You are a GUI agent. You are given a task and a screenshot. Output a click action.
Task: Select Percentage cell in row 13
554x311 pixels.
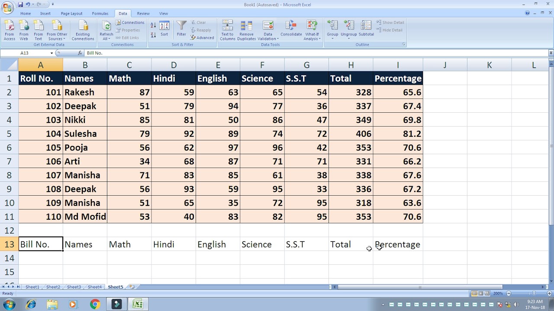tap(398, 244)
